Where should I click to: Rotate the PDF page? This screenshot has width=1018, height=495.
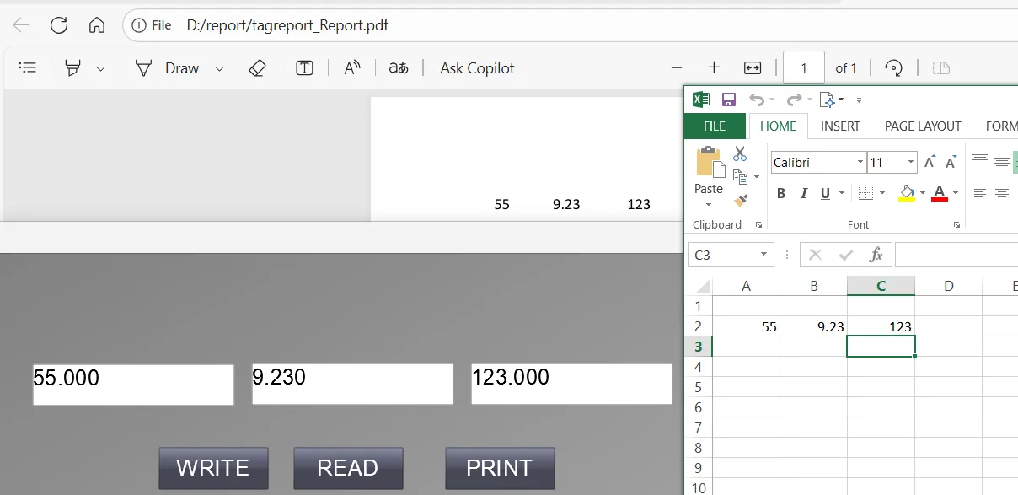[893, 67]
